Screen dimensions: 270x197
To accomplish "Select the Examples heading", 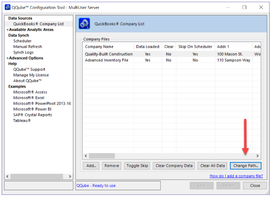I will pyautogui.click(x=17, y=86).
